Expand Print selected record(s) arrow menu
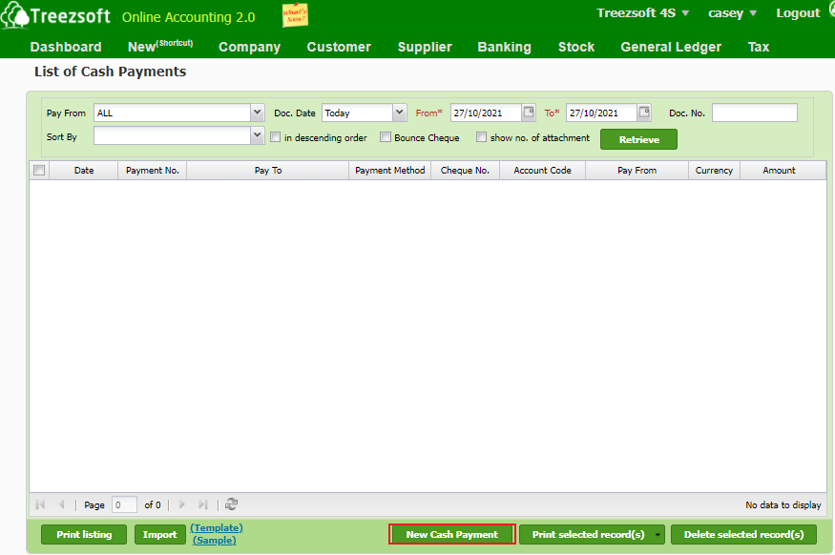Image resolution: width=835 pixels, height=555 pixels. click(658, 534)
